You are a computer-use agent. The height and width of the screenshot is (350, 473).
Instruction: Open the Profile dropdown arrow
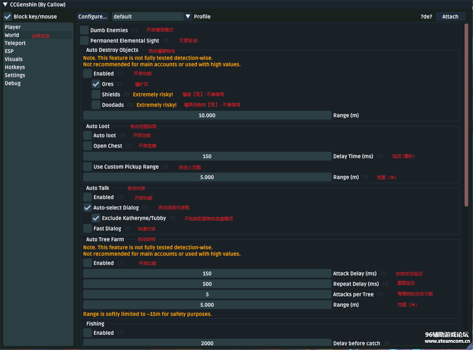click(x=188, y=16)
